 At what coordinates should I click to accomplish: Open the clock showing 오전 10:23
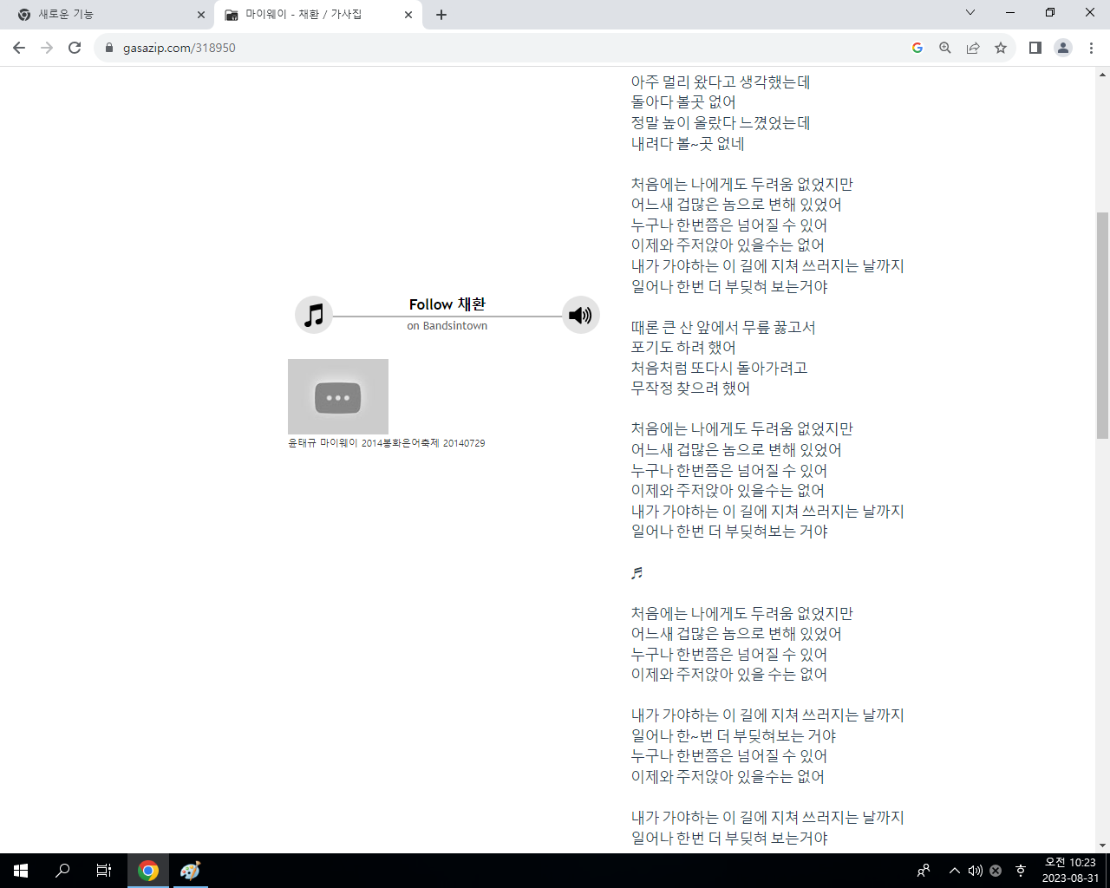click(x=1070, y=871)
